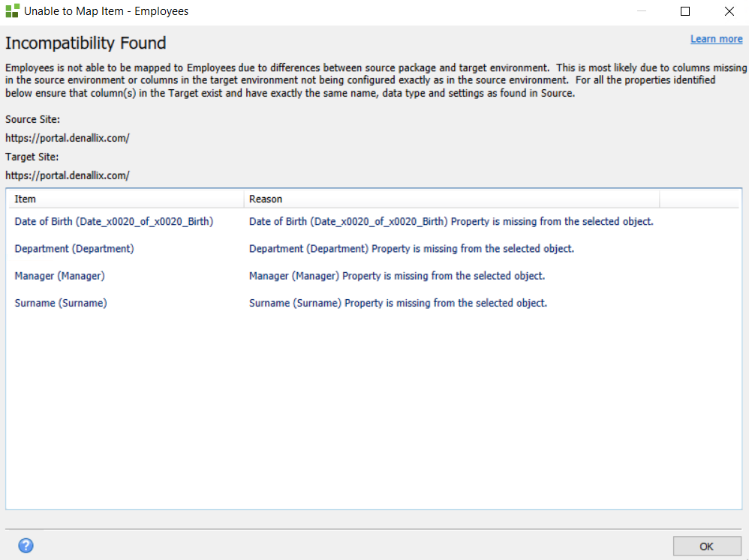This screenshot has height=560, width=749.
Task: Open the Learn more link
Action: point(716,39)
